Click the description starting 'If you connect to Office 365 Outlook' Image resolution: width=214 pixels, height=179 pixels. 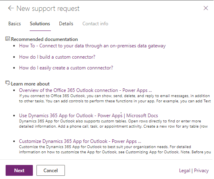(115, 98)
